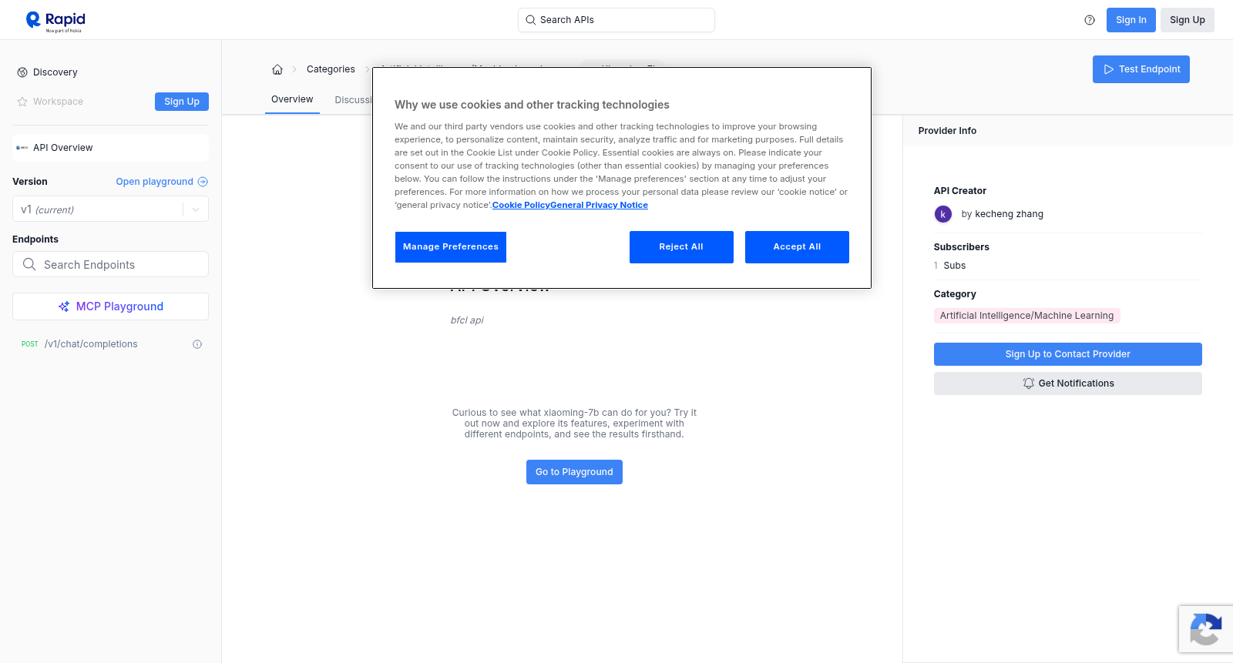The width and height of the screenshot is (1233, 663).
Task: Click the Sign In button
Action: pyautogui.click(x=1131, y=20)
